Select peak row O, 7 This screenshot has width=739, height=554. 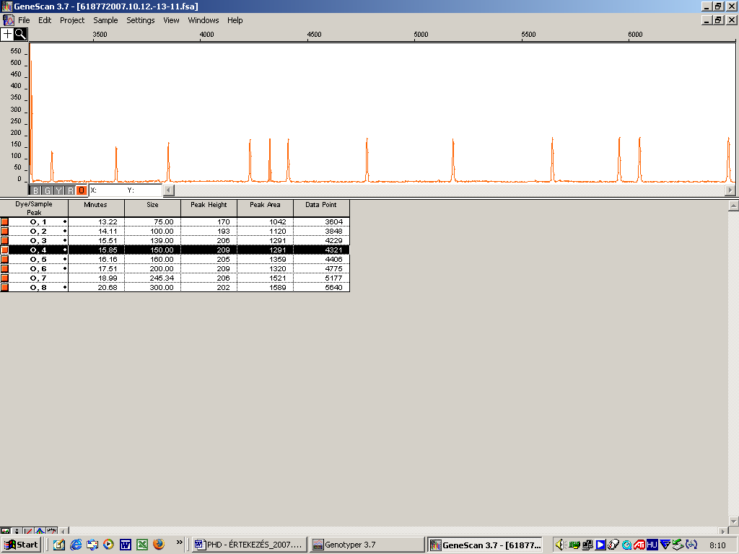(x=175, y=278)
